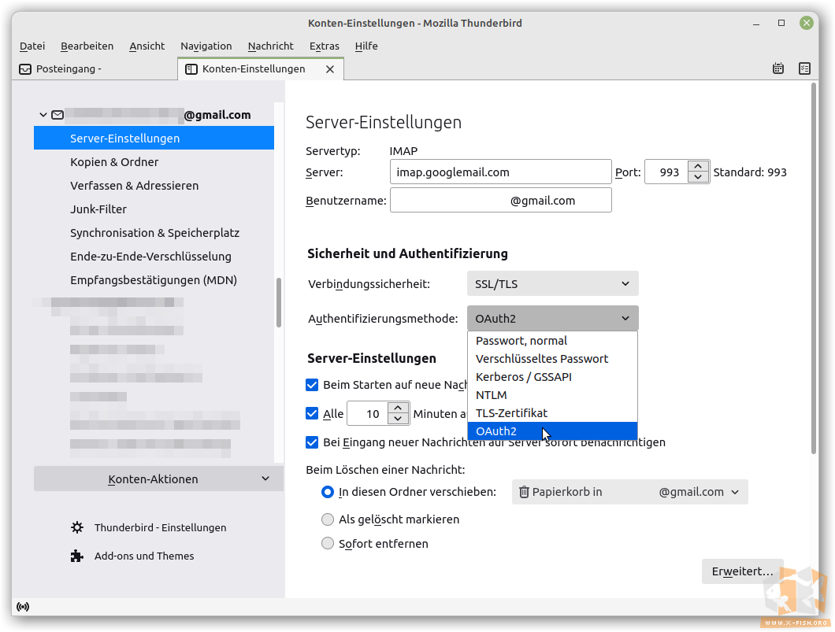This screenshot has height=632, width=835.
Task: Click the minutes interval number field
Action: pos(367,413)
